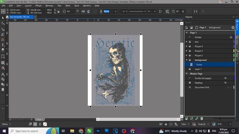Open the Window menu
This screenshot has width=239, height=134.
tap(87, 6)
